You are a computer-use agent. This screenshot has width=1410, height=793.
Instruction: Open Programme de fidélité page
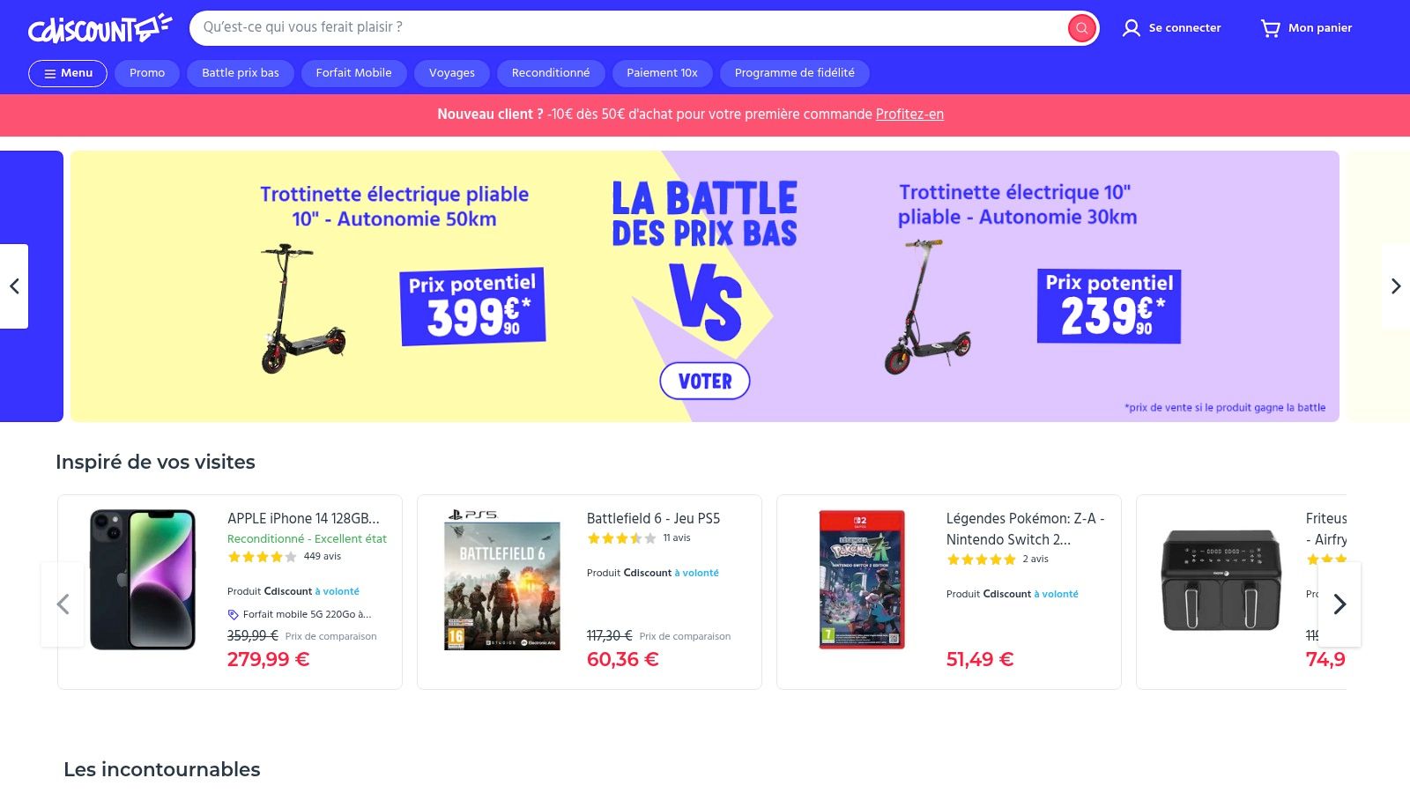click(x=794, y=73)
